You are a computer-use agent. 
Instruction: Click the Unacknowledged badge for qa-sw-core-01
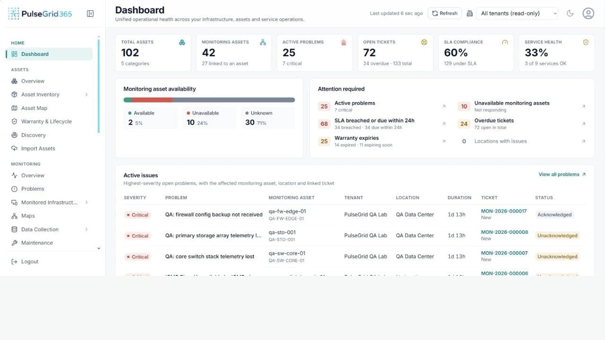(x=557, y=256)
